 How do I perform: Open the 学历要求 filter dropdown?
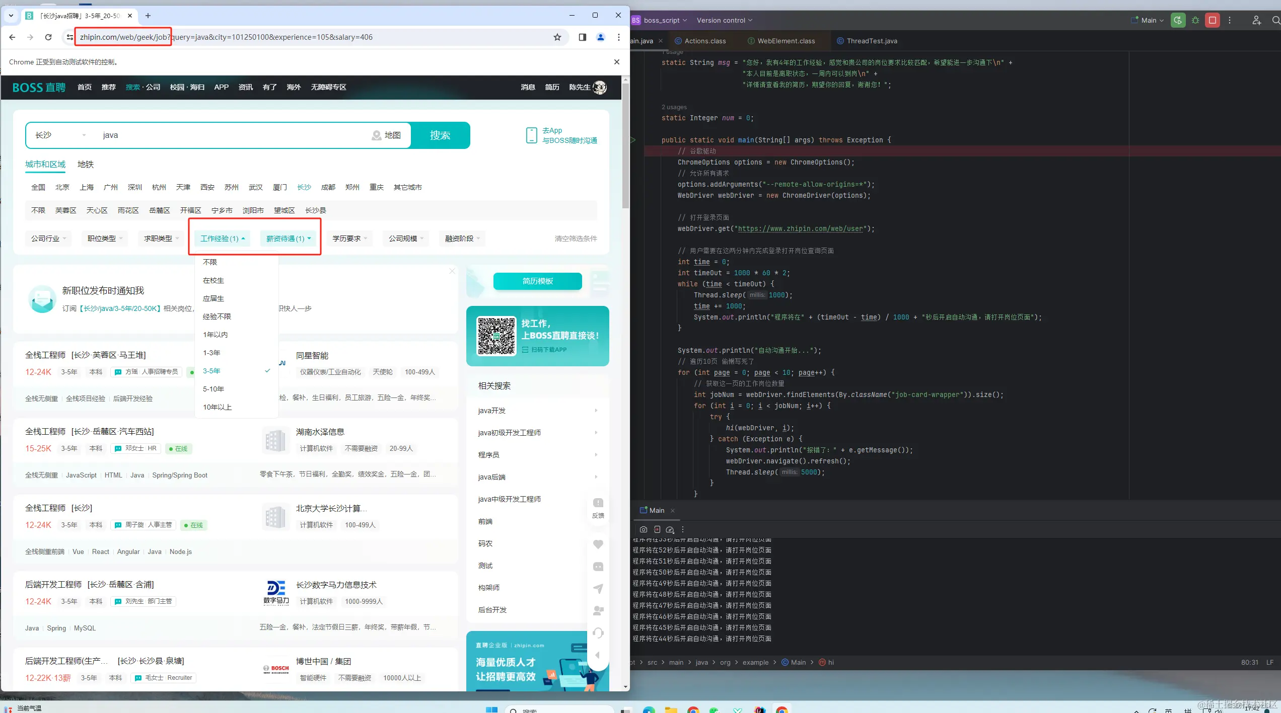349,239
